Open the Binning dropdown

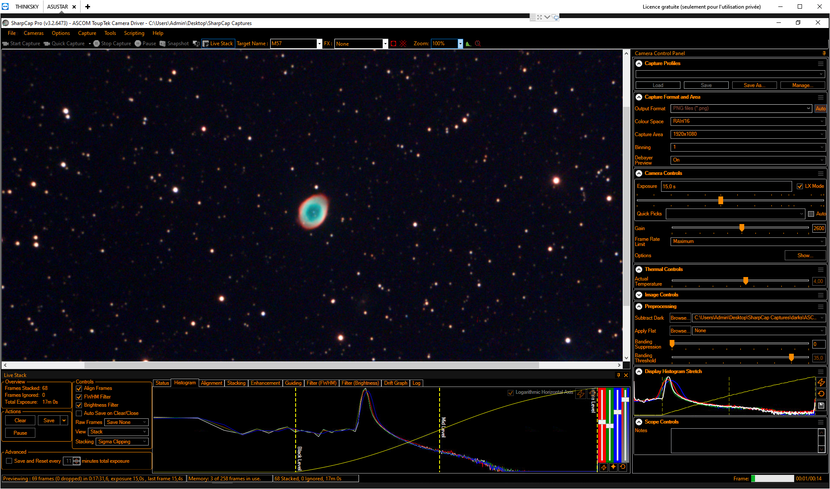pyautogui.click(x=748, y=147)
